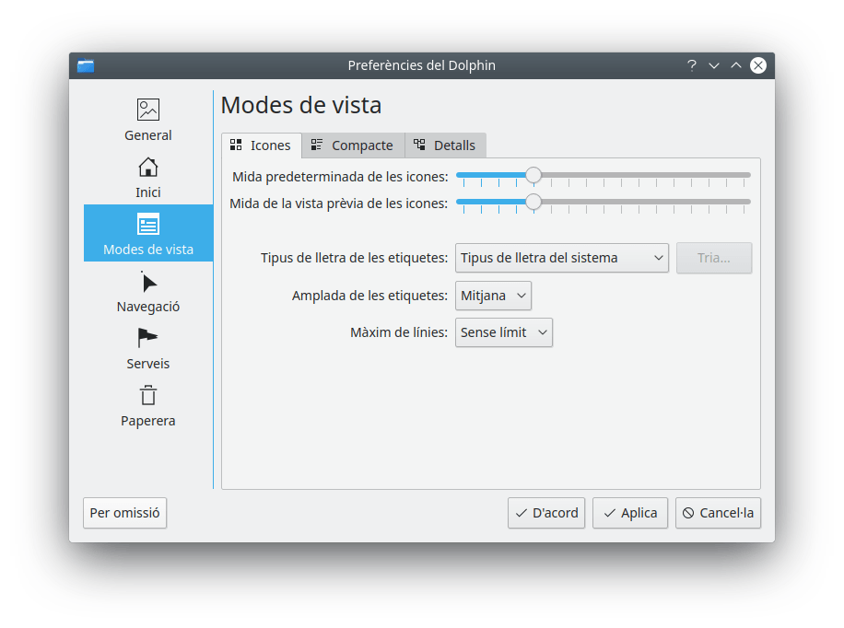The height and width of the screenshot is (628, 844).
Task: Expand the Tipus de lletra dropdown
Action: [x=562, y=258]
